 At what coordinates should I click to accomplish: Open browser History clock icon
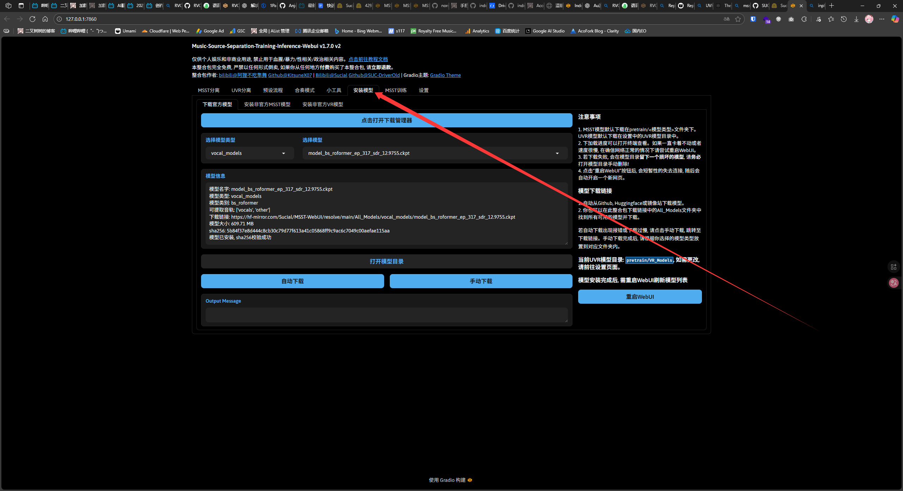844,19
